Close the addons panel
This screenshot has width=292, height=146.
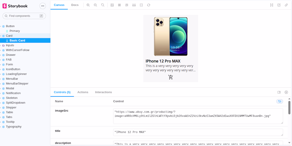pyautogui.click(x=286, y=92)
